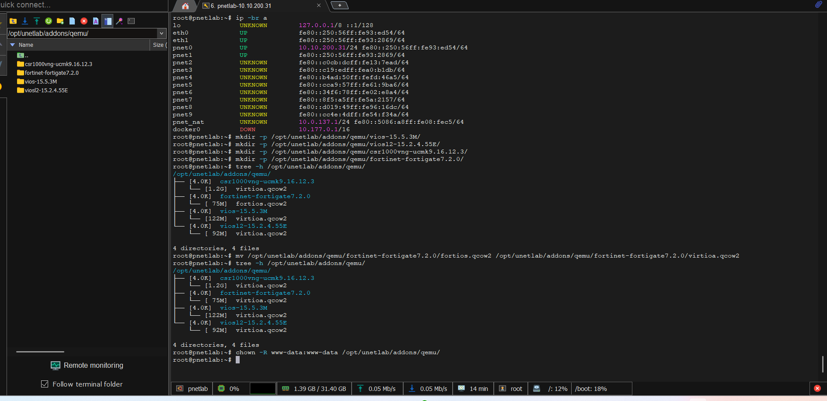Click the text-mode 'A' file icon

coord(96,21)
